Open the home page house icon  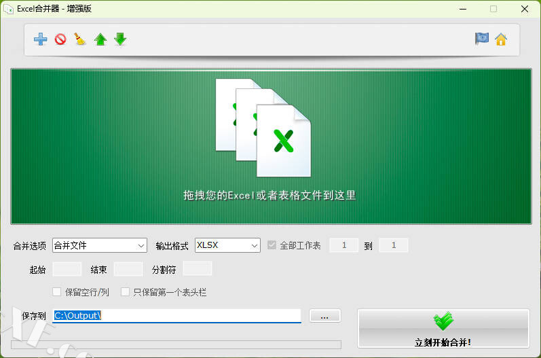click(x=501, y=39)
